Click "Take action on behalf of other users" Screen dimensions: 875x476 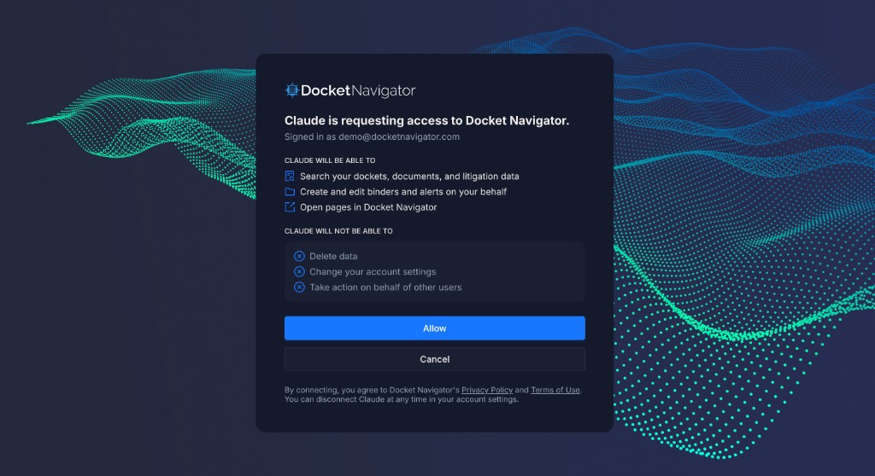[x=385, y=287]
